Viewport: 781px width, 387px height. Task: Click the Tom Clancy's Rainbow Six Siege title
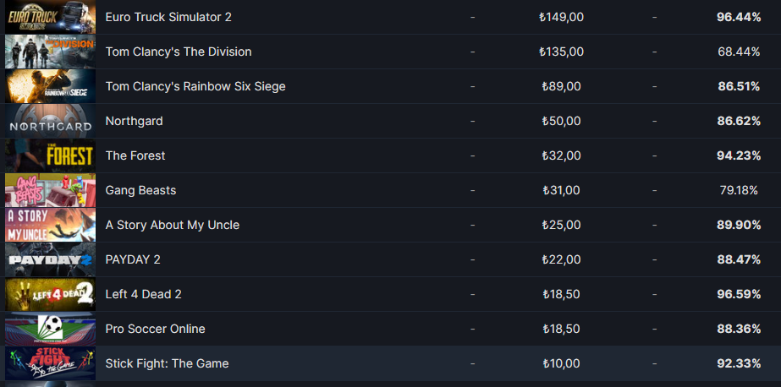pos(195,86)
